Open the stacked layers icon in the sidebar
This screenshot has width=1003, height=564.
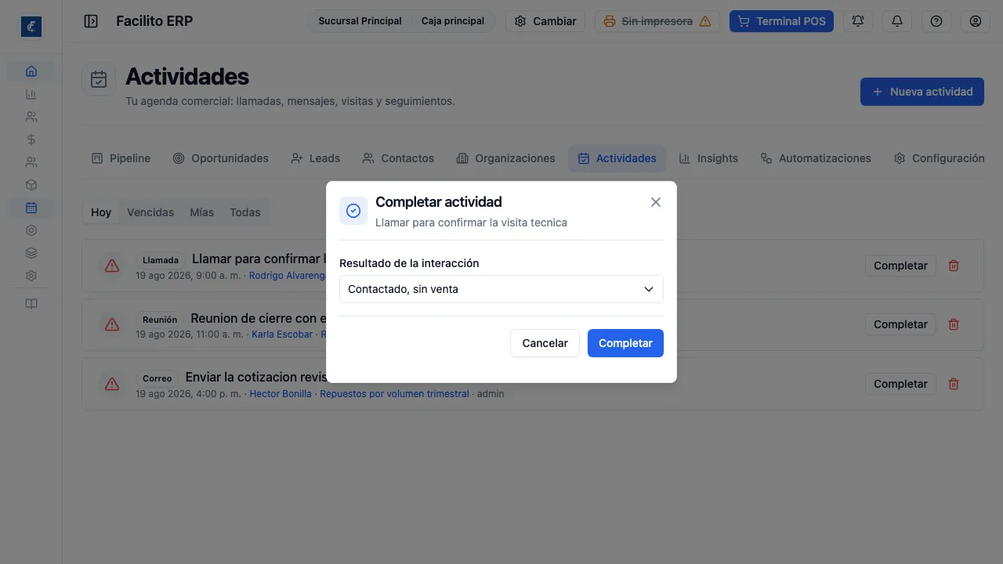point(31,253)
